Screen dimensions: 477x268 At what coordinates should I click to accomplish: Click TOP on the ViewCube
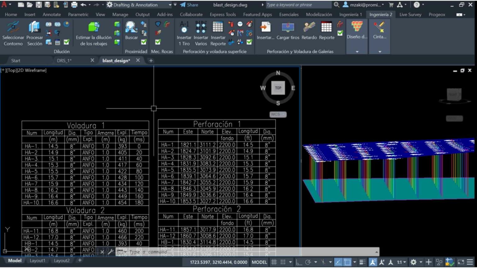(278, 88)
